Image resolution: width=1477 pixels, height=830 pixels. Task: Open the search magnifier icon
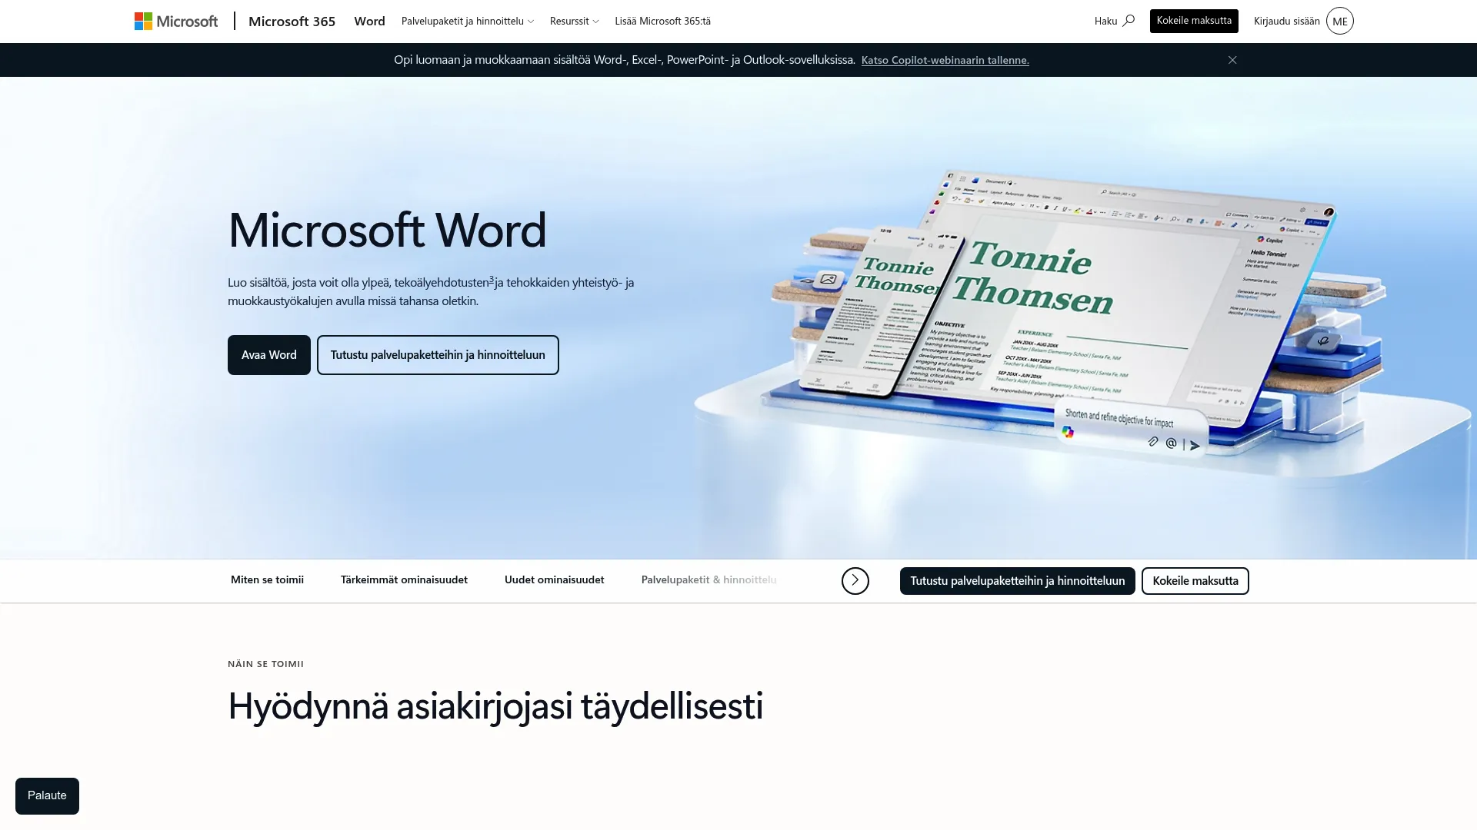coord(1129,21)
